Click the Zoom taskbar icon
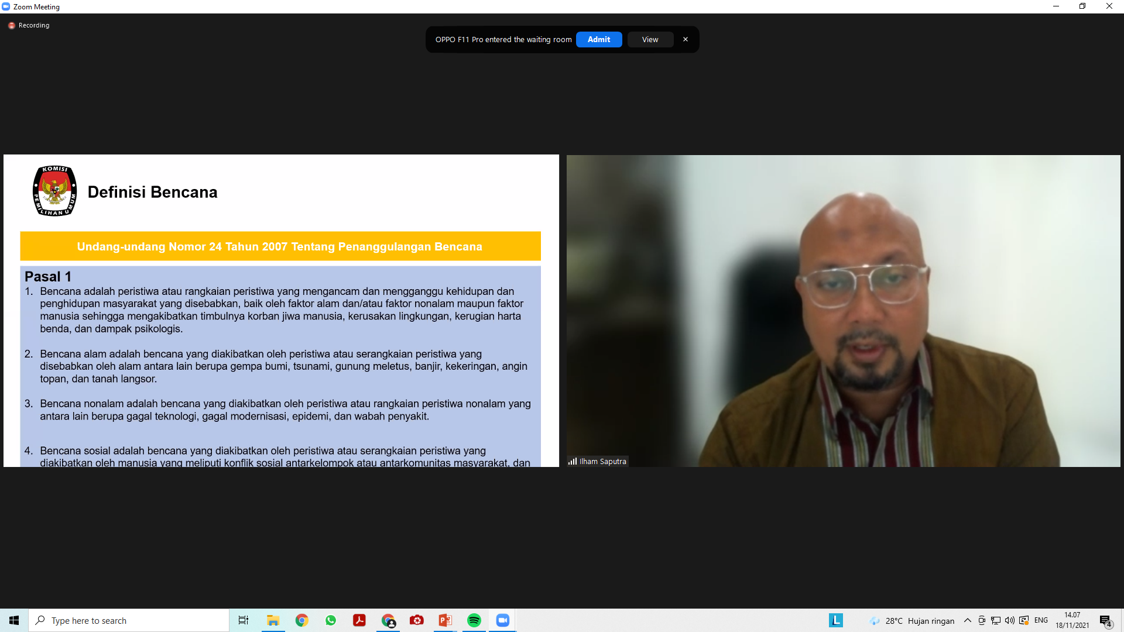Viewport: 1124px width, 632px height. tap(502, 620)
